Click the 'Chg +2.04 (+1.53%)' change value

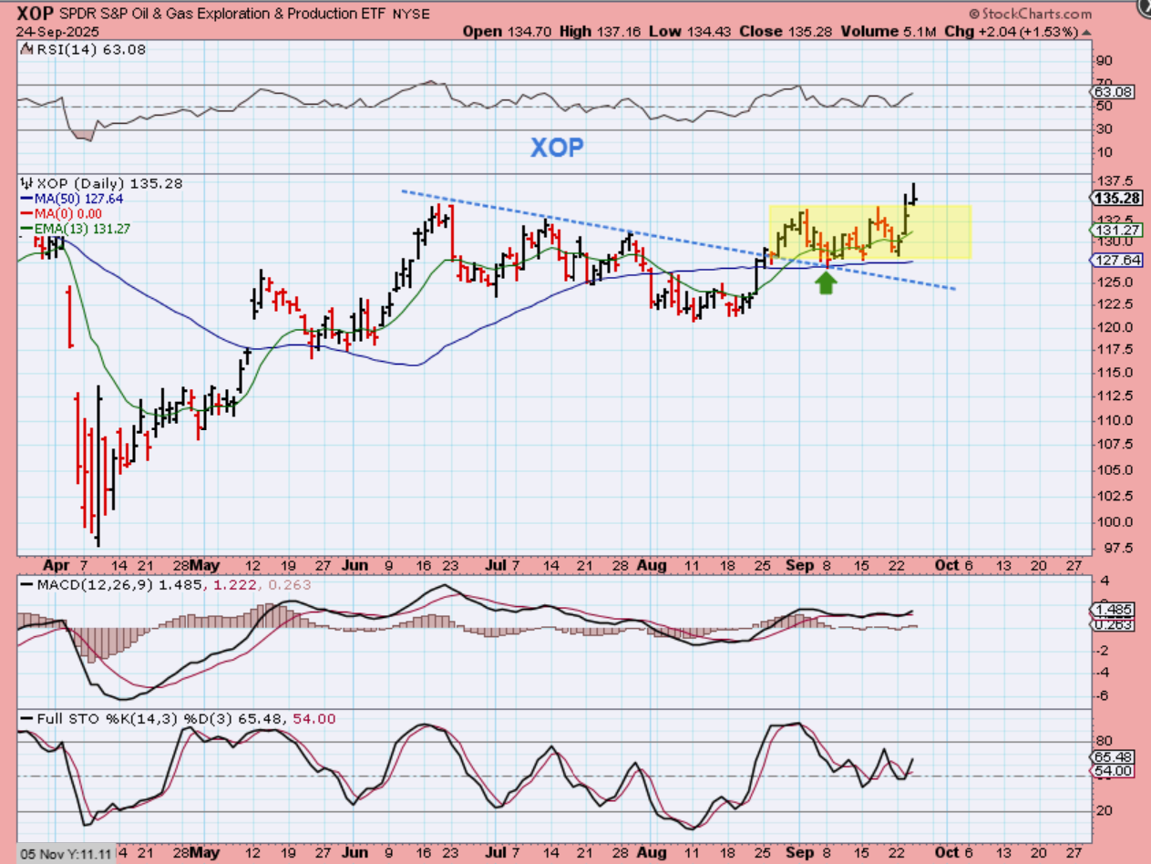click(1010, 31)
